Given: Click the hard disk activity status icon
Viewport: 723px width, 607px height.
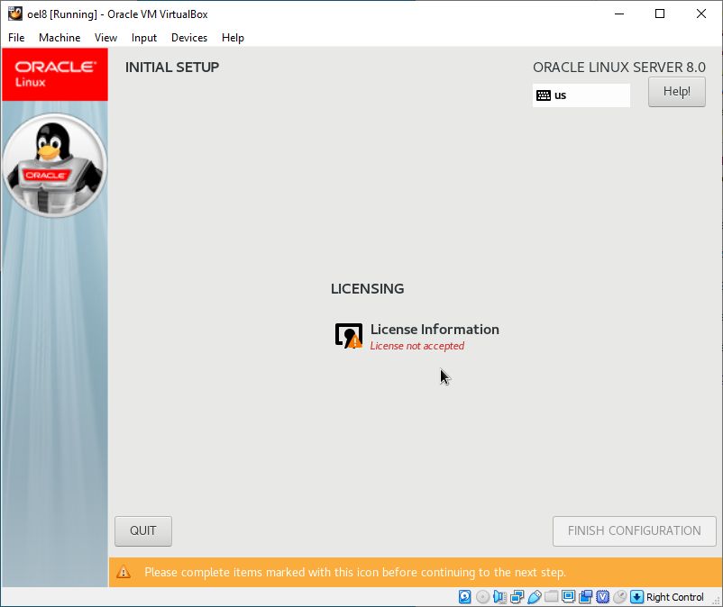Looking at the screenshot, I should pos(465,597).
